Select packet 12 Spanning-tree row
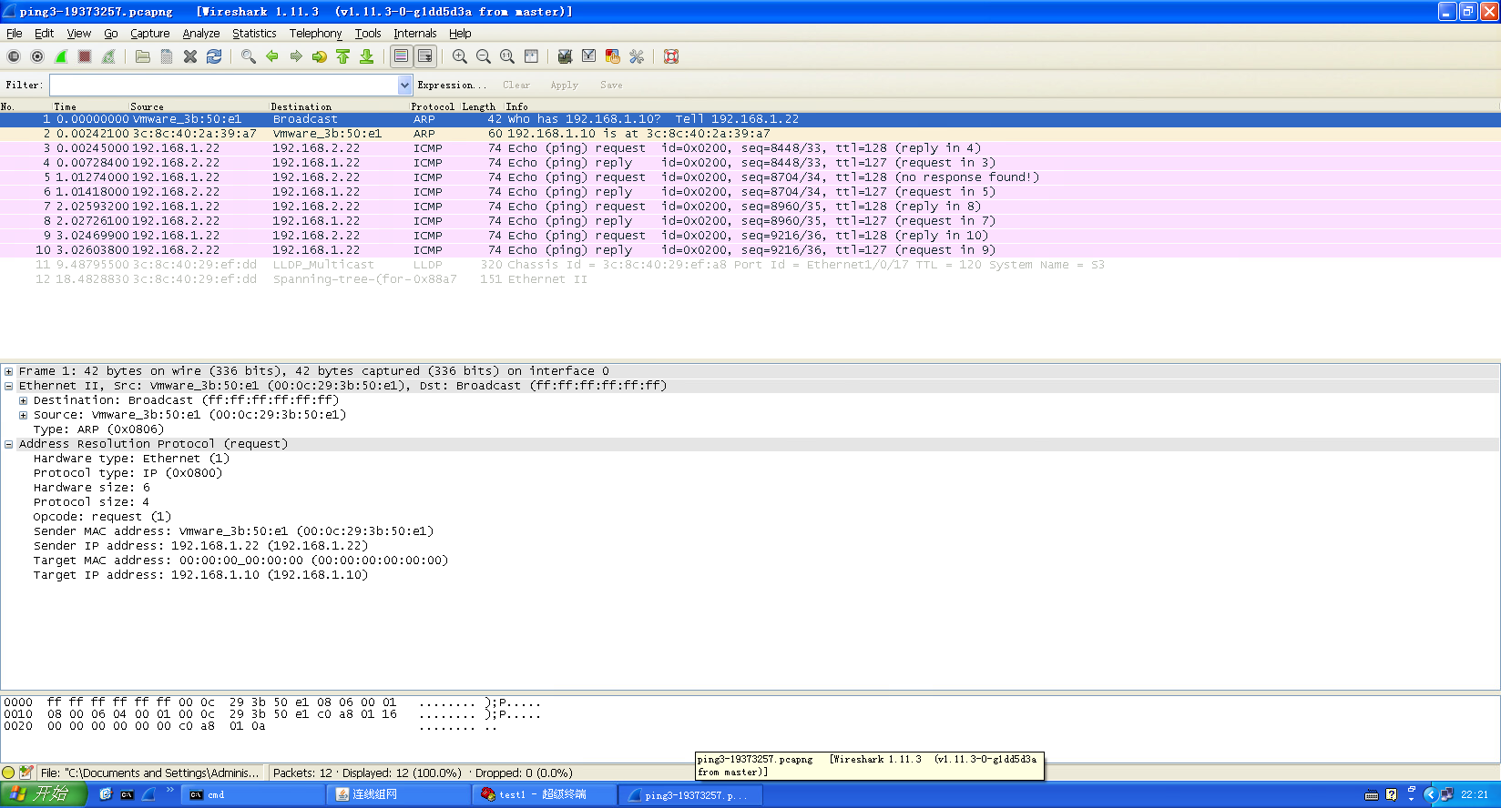 pyautogui.click(x=750, y=279)
